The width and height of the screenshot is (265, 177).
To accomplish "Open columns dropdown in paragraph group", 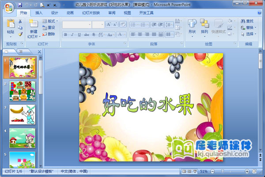I will 169,35.
